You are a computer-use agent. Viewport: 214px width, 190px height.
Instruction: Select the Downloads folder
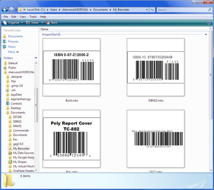point(20,135)
